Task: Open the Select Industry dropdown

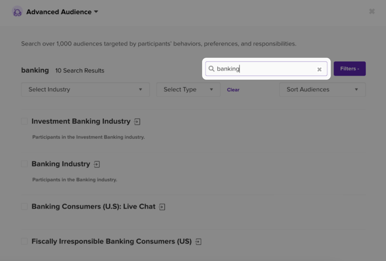Action: pyautogui.click(x=86, y=90)
